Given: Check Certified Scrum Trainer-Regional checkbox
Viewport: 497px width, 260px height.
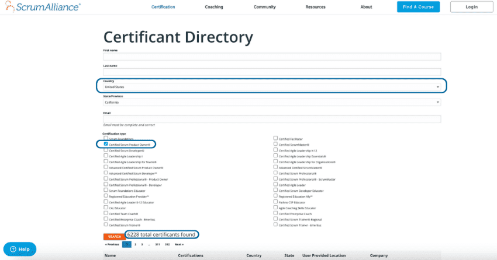Looking at the screenshot, I should [276, 219].
